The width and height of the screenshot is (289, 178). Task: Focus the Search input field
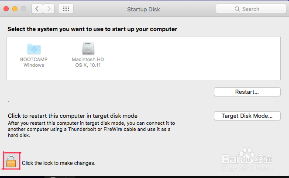coord(253,9)
